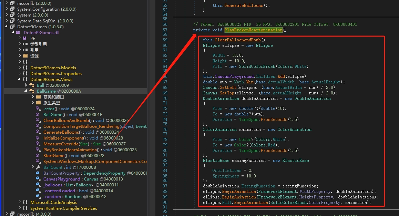Click the 派生类型 folder icon
This screenshot has width=399, height=216.
point(39,103)
